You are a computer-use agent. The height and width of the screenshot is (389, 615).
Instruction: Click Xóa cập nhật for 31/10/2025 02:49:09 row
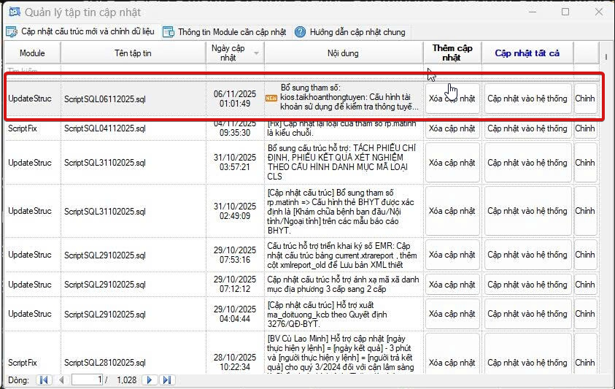(452, 211)
